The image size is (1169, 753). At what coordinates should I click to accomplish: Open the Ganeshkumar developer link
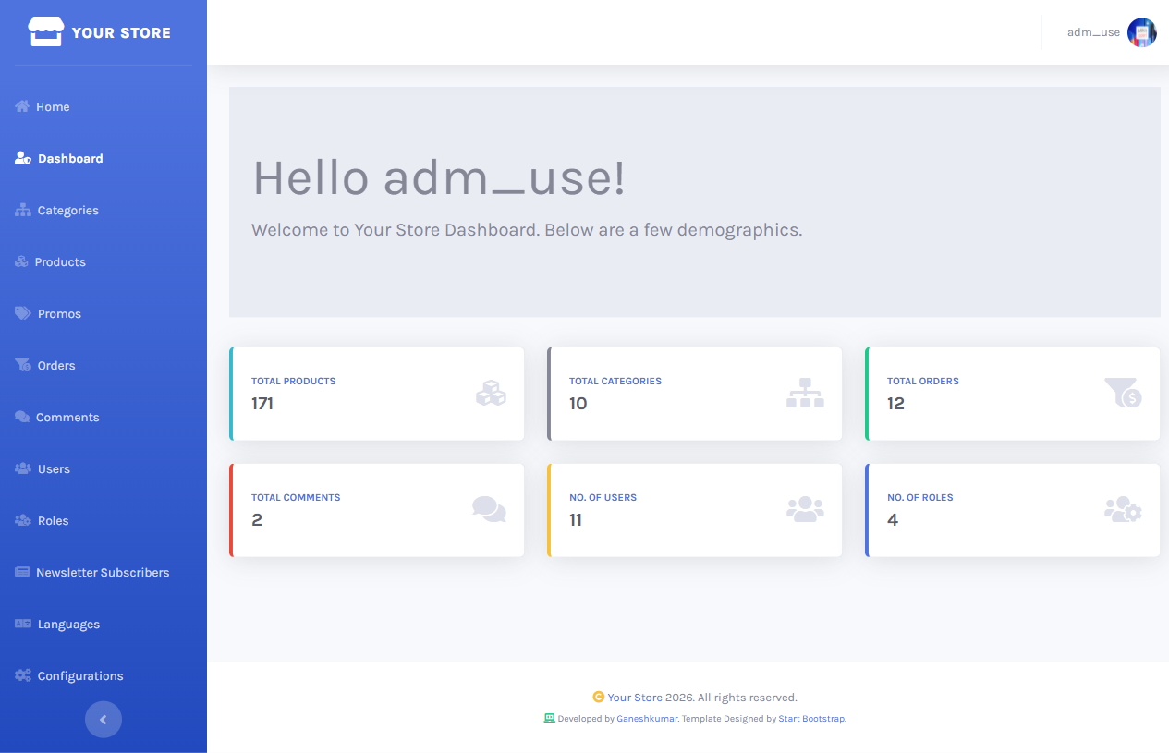pyautogui.click(x=647, y=718)
